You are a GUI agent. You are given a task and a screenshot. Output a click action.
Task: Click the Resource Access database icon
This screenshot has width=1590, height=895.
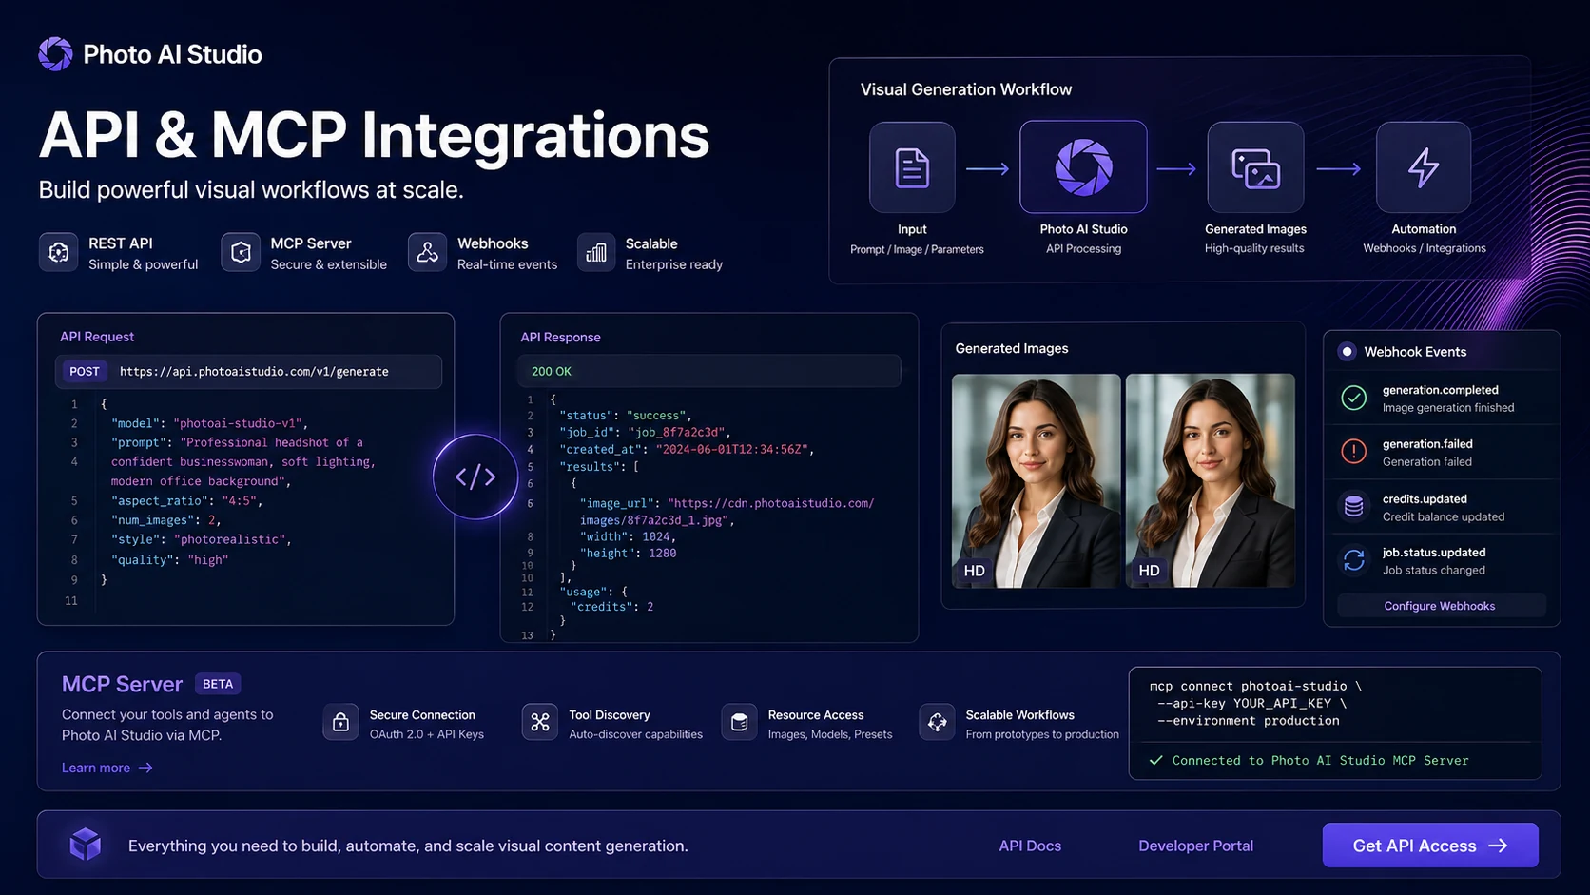(739, 723)
